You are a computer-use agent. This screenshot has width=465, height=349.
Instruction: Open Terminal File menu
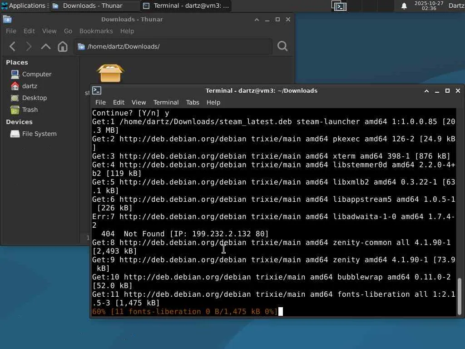pyautogui.click(x=100, y=102)
